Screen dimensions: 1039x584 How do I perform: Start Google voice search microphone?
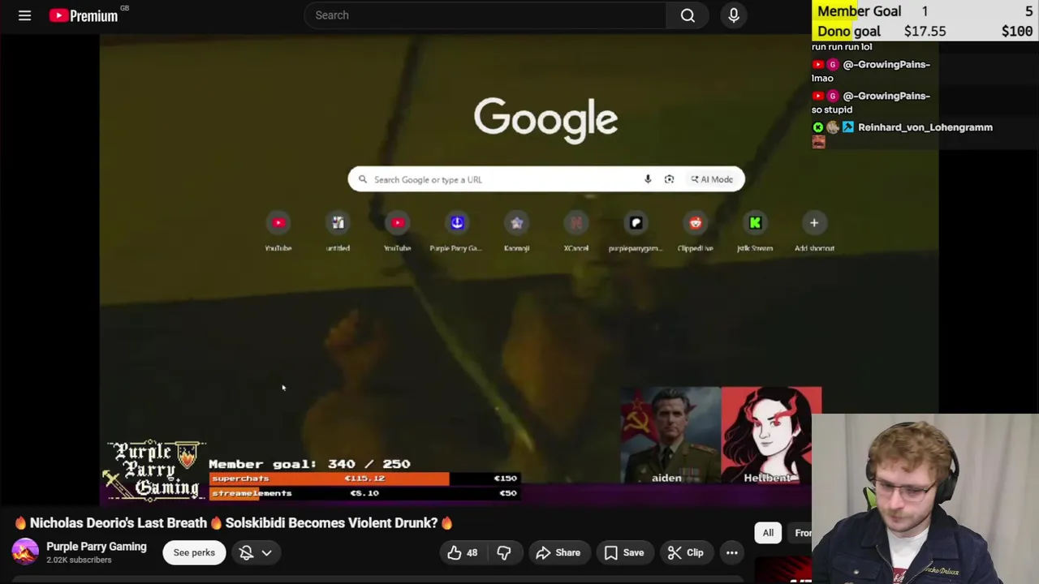click(x=648, y=179)
